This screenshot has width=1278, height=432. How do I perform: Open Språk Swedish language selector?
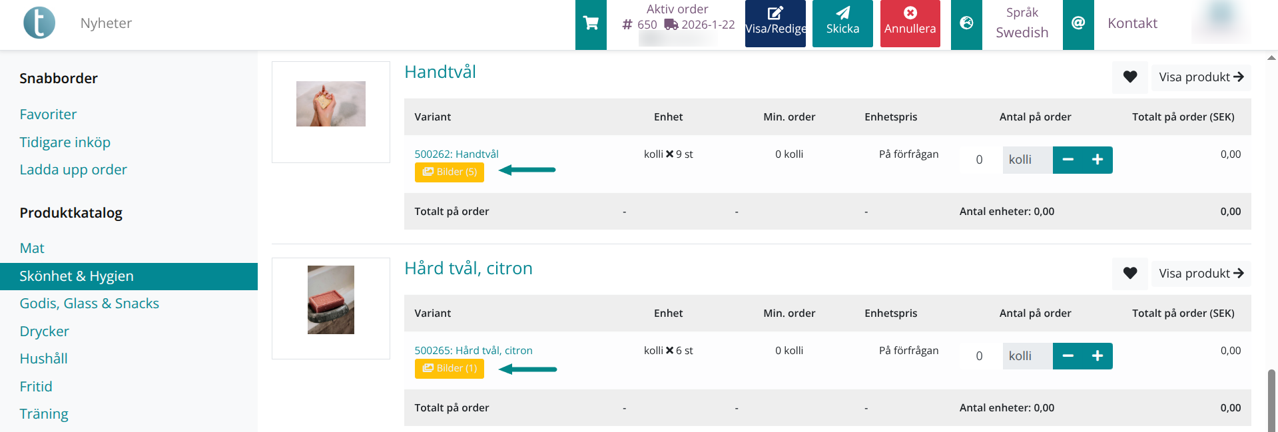coord(1022,23)
